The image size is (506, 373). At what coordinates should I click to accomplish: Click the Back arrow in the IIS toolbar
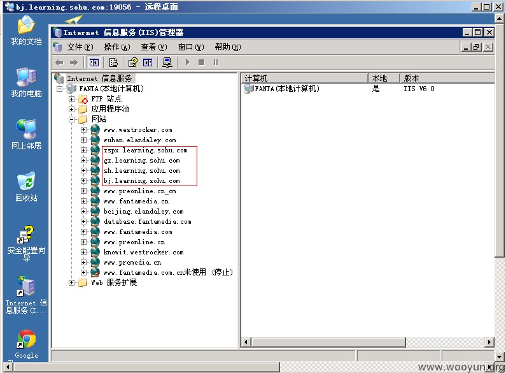[x=59, y=62]
